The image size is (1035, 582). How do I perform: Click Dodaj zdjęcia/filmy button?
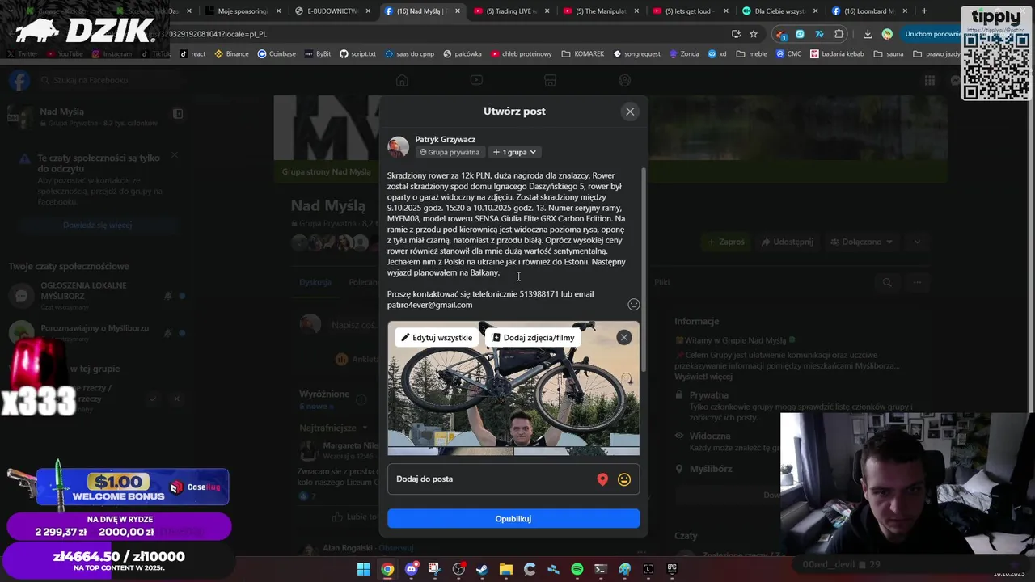[x=534, y=338]
